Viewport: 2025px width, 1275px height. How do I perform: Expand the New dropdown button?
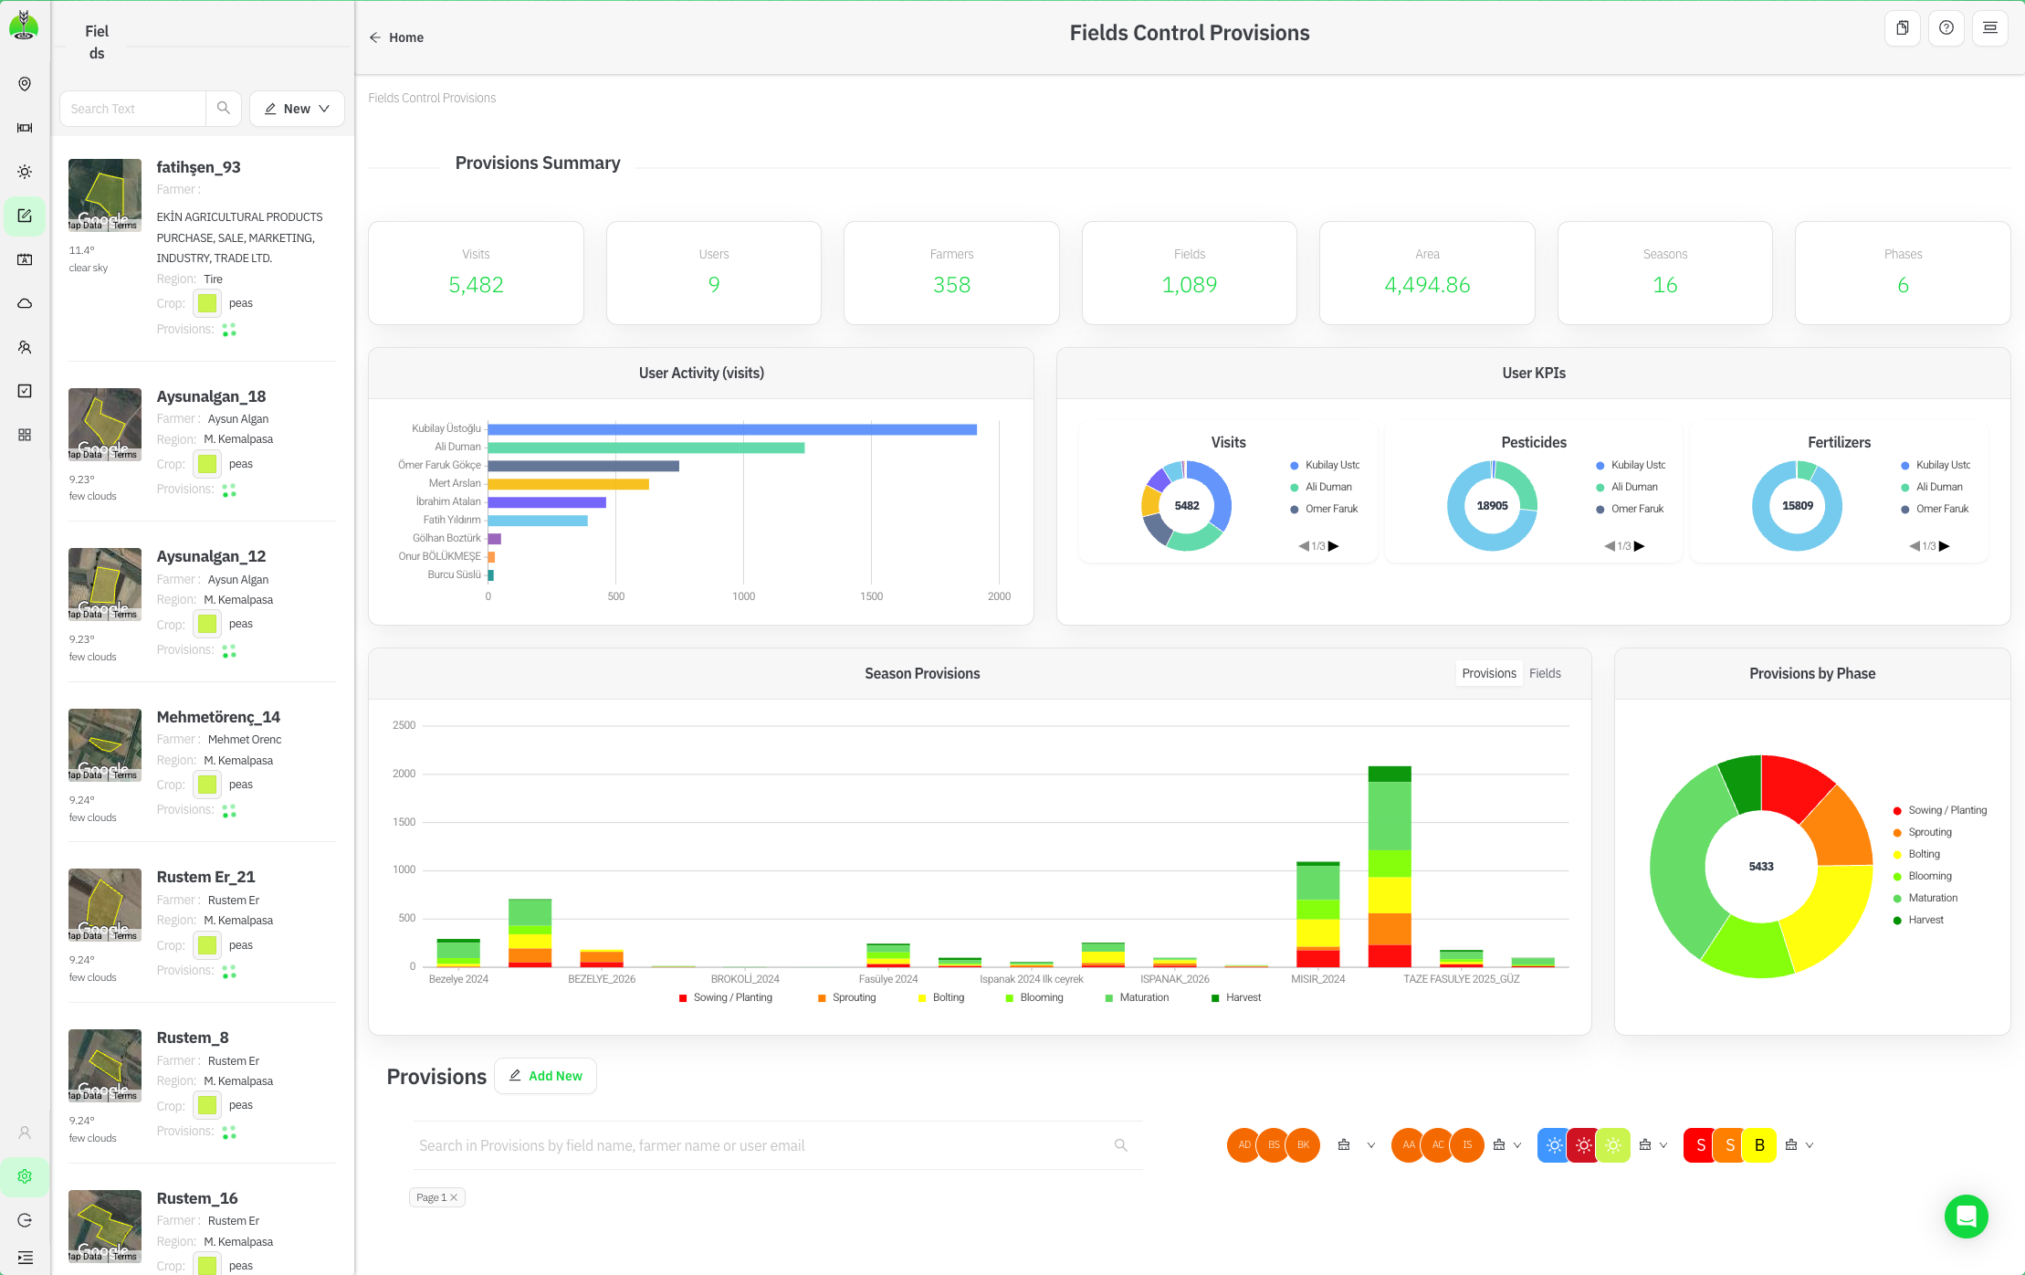coord(297,109)
